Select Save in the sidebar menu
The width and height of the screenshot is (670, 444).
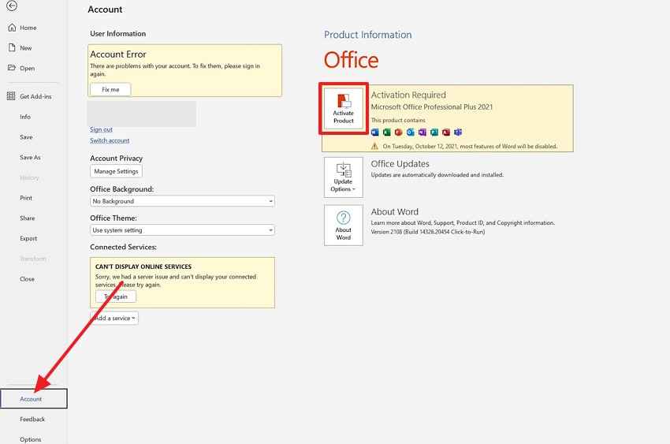click(x=26, y=137)
